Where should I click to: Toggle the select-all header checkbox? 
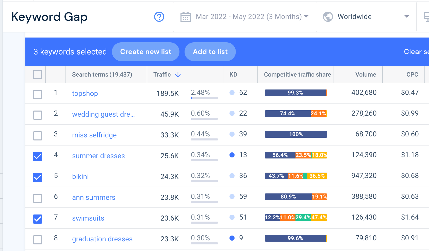pyautogui.click(x=38, y=75)
